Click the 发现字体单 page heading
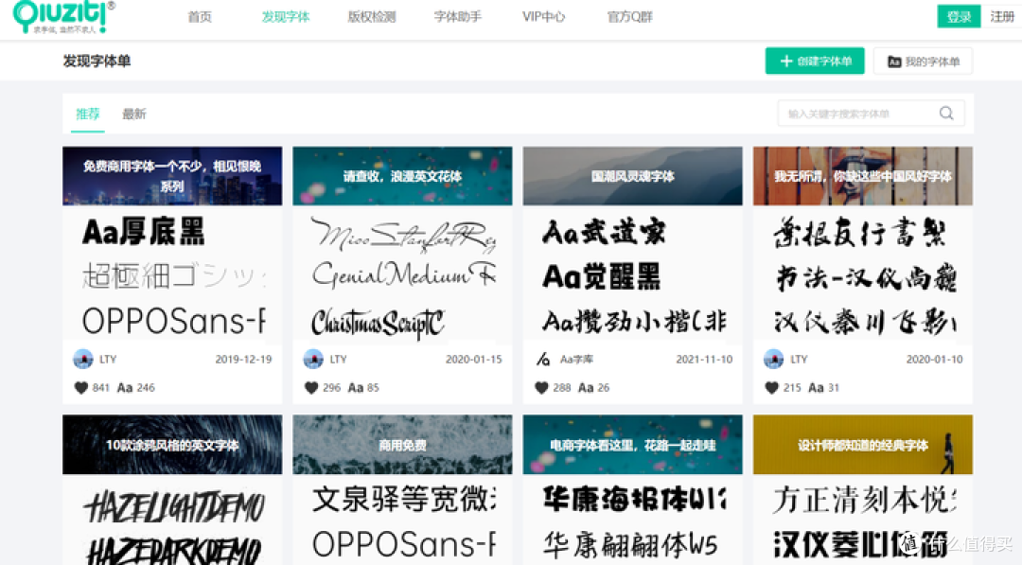 point(97,62)
